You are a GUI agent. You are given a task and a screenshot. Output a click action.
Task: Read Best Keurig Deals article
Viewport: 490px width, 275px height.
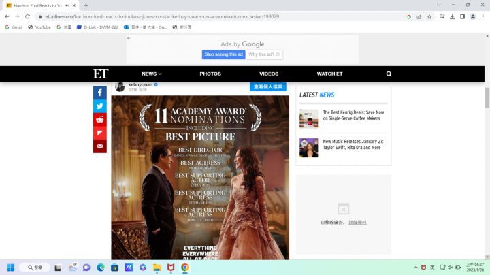click(x=353, y=115)
